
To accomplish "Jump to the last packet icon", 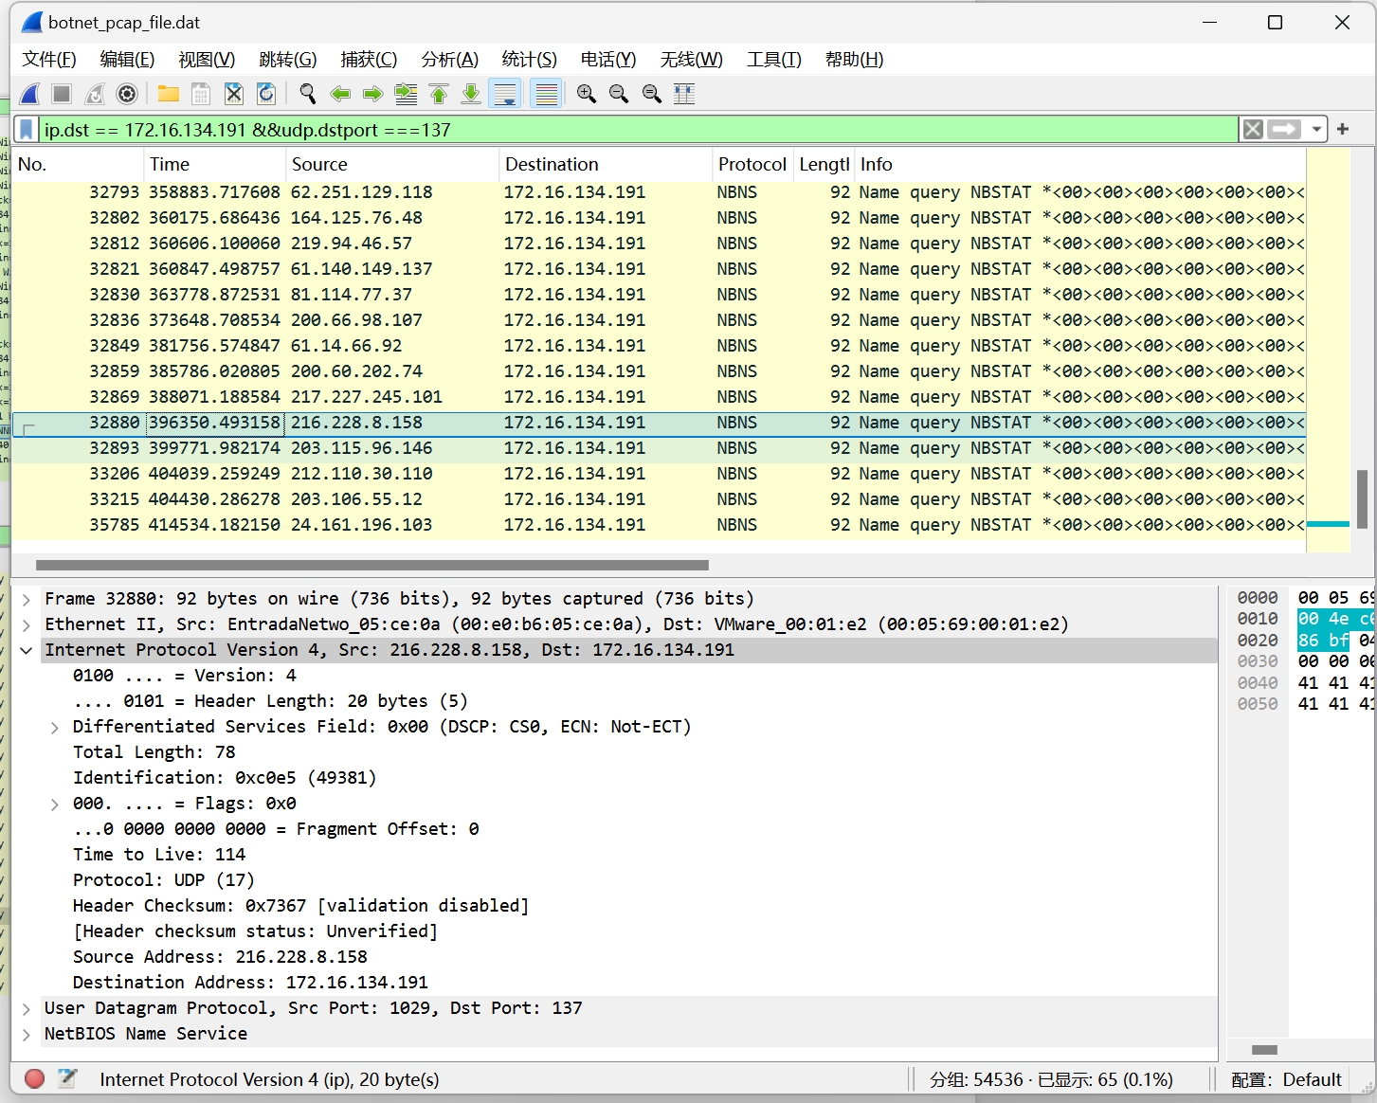I will (x=471, y=94).
